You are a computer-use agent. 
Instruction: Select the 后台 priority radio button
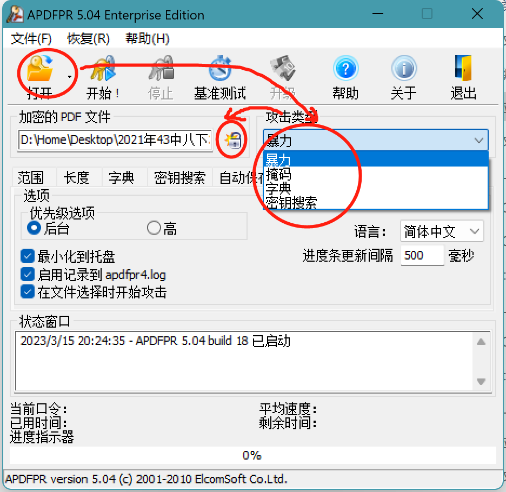(x=34, y=228)
